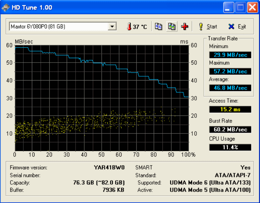
Task: Click the 37 °C temperature reading
Action: pyautogui.click(x=140, y=27)
